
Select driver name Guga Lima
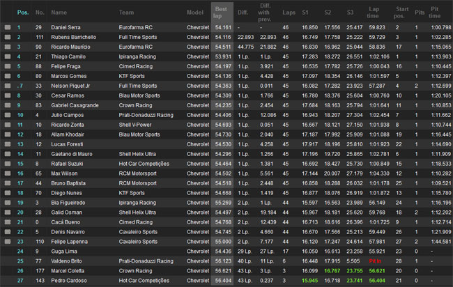click(x=64, y=251)
